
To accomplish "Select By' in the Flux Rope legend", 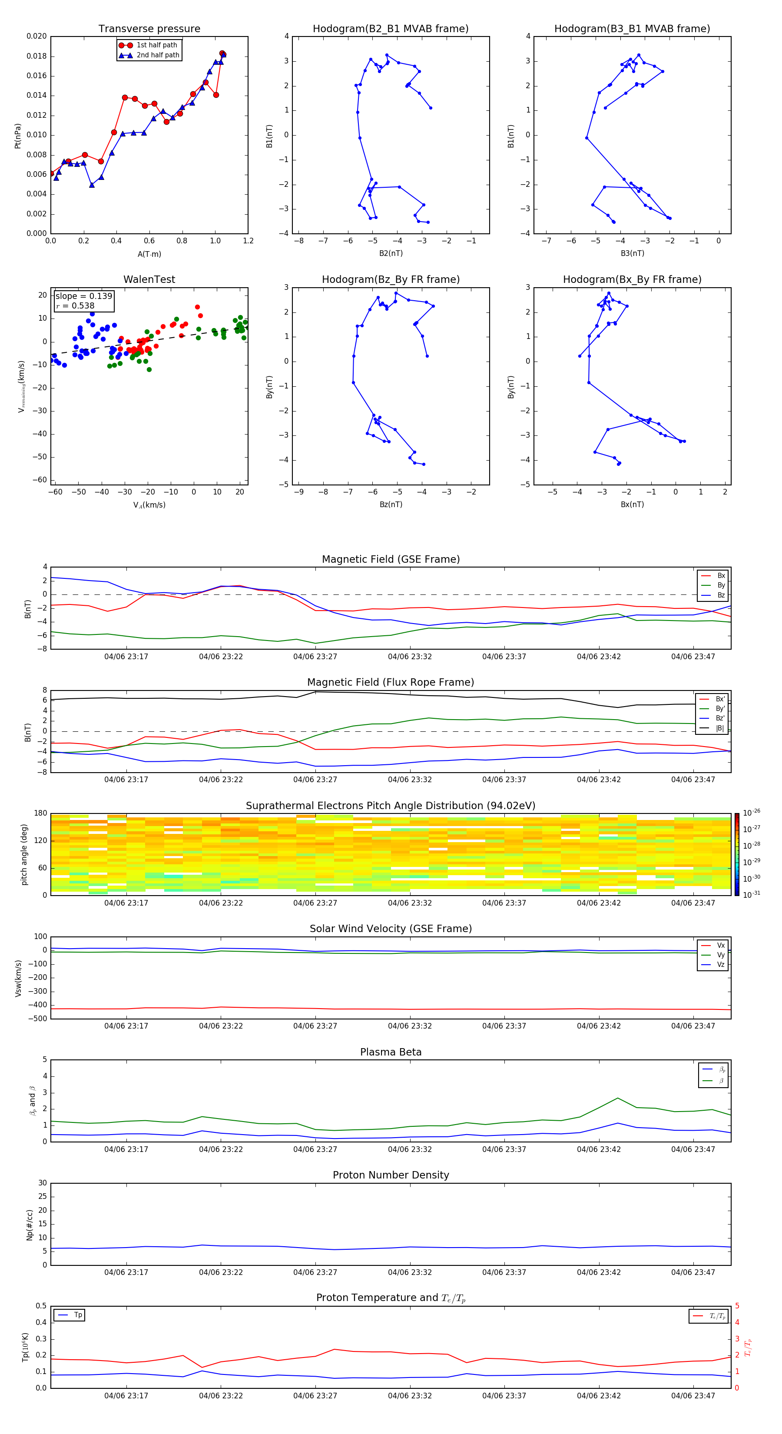I will click(x=712, y=709).
